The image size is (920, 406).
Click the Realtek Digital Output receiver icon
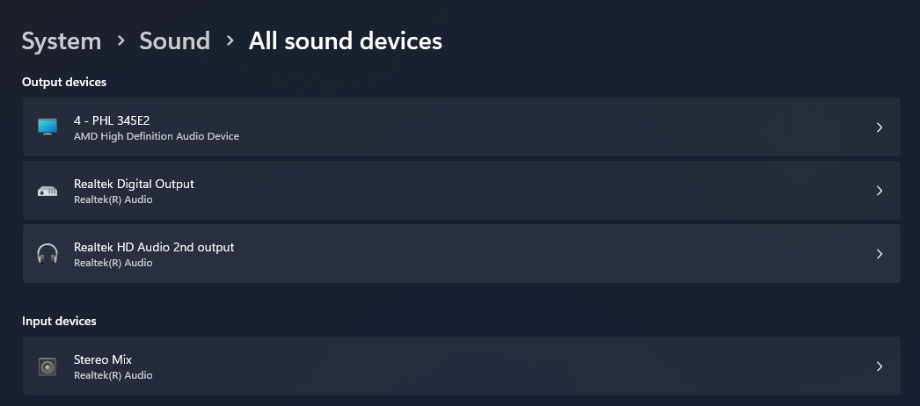[47, 191]
